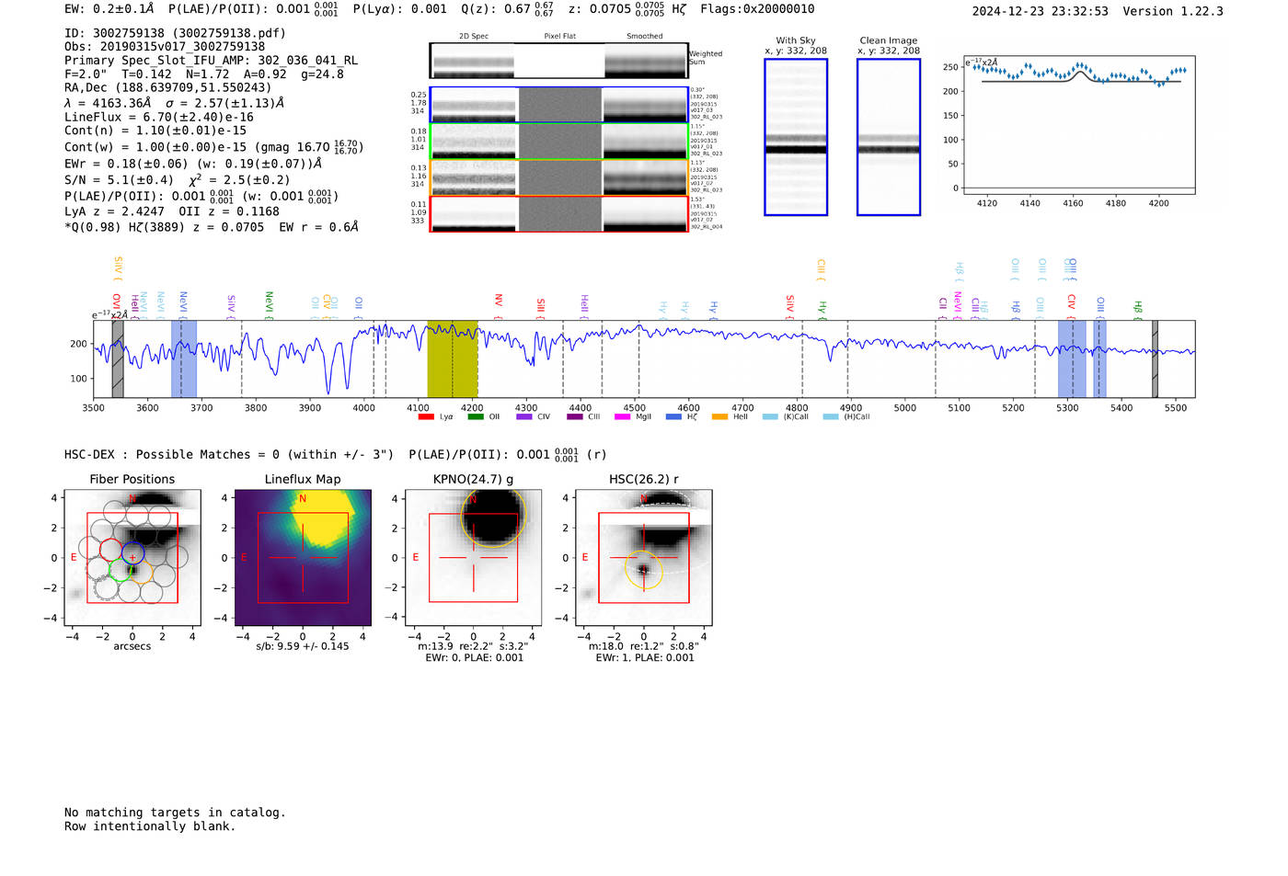Click the 'Row intentionally blank.' text
1288x876 pixels.
pyautogui.click(x=150, y=826)
